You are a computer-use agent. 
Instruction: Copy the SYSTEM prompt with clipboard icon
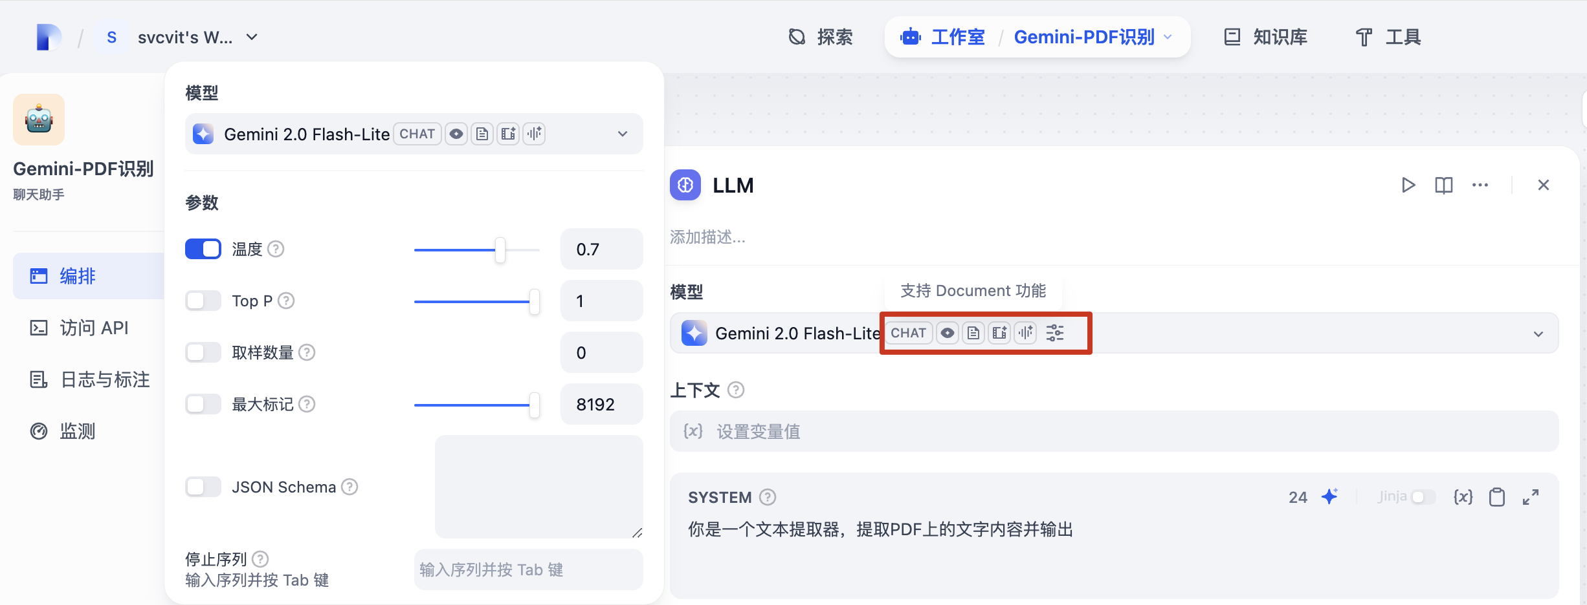(1496, 497)
